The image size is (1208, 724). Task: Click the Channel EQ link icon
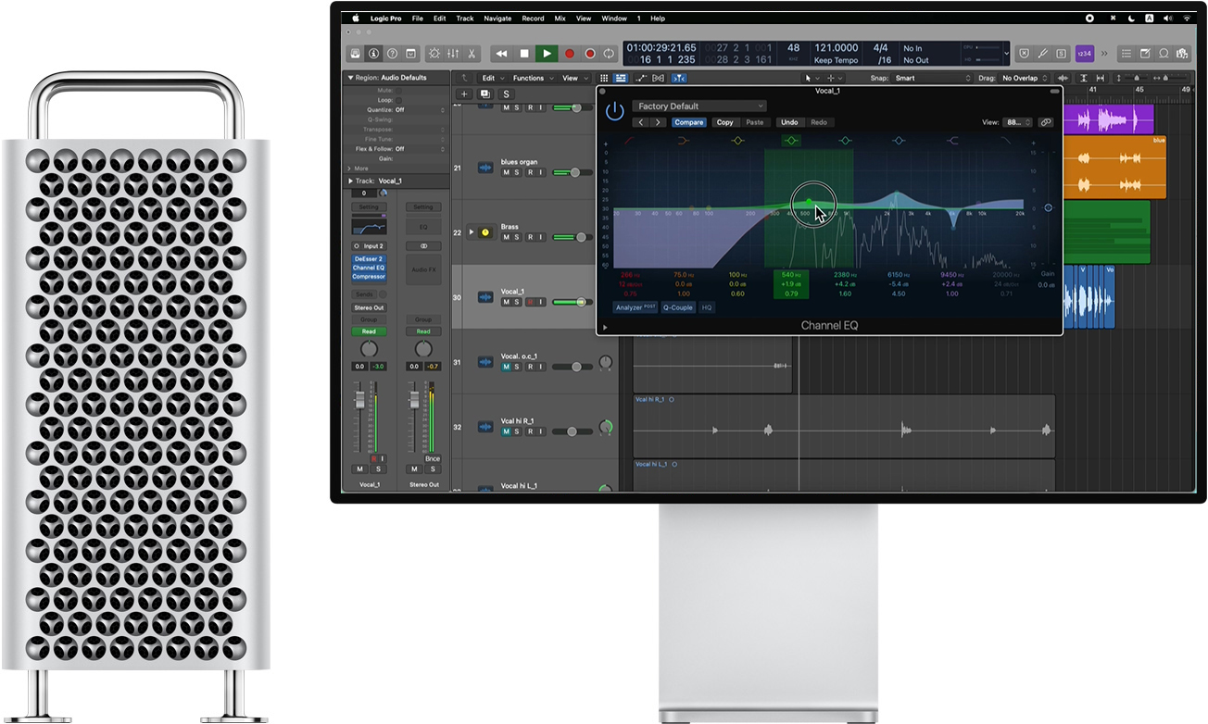pyautogui.click(x=1046, y=122)
